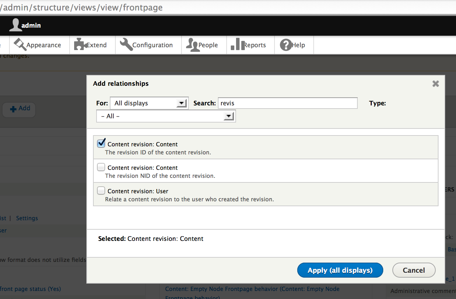Click the Add button with plus icon
The image size is (456, 299).
20,109
